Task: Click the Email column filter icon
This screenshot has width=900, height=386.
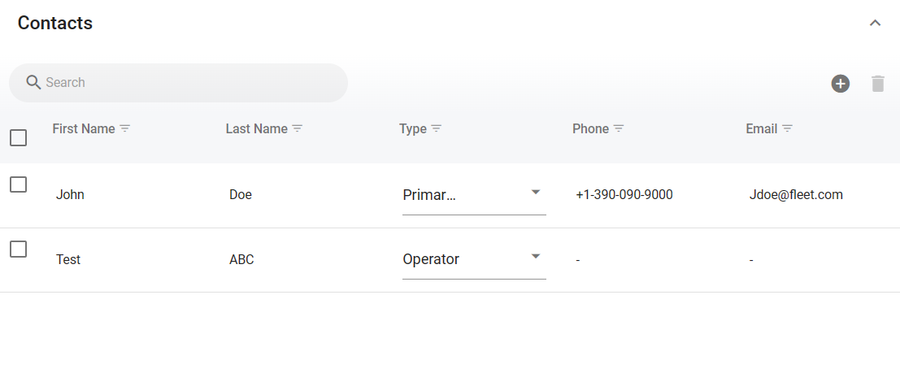Action: coord(787,129)
